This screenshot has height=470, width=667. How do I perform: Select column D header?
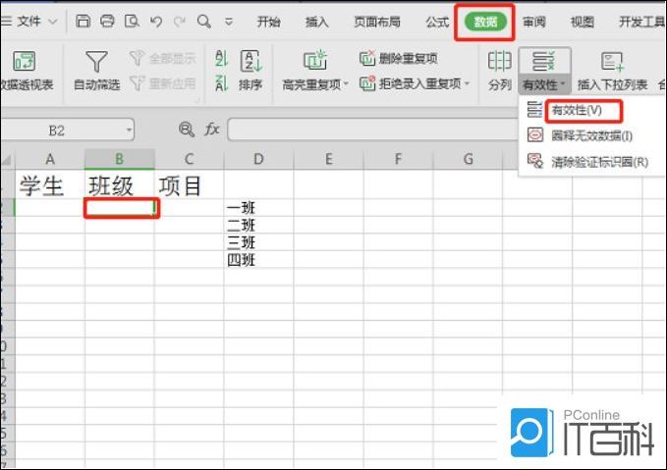[258, 159]
